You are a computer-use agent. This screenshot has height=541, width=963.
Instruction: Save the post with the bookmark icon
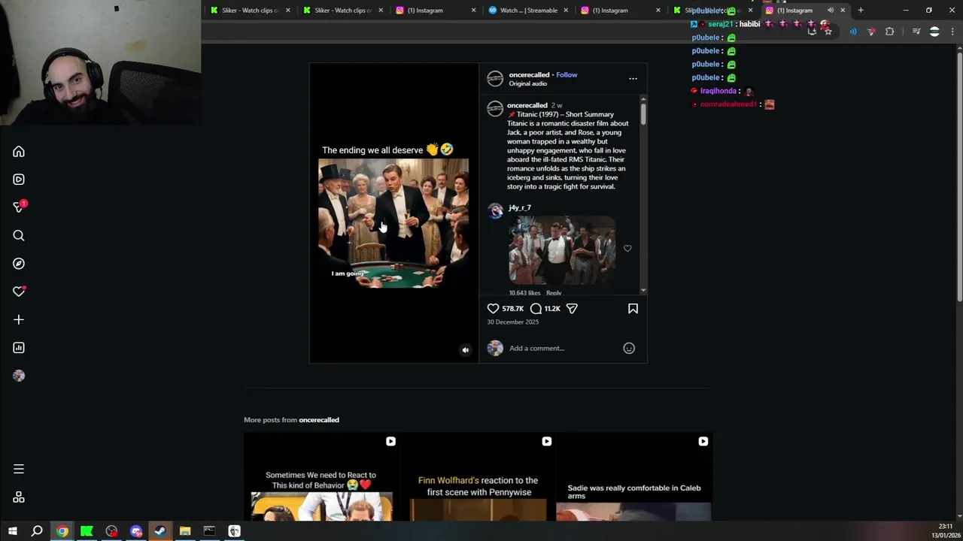click(x=633, y=309)
